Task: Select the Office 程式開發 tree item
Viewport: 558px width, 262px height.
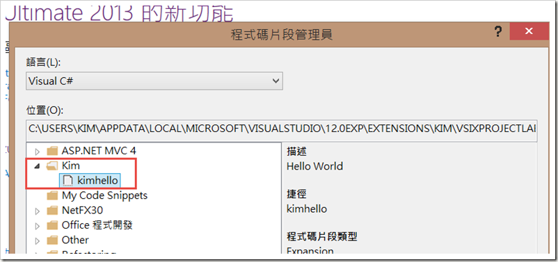Action: coord(97,225)
